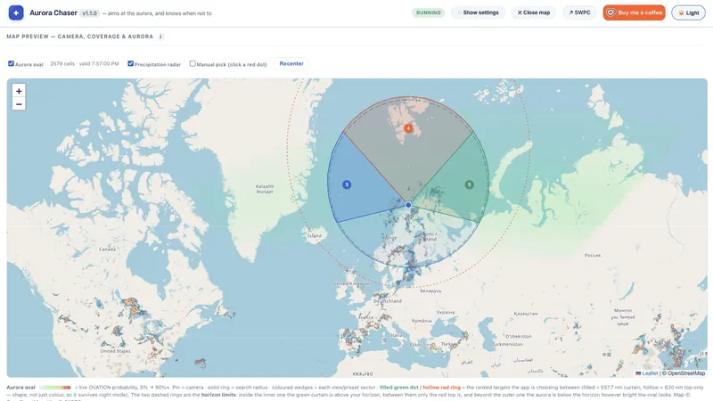The image size is (713, 401).
Task: Open the OpenStreetMap attribution link
Action: (x=686, y=373)
